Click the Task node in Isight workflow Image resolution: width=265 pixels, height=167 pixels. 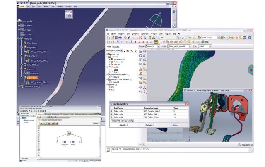69,134
